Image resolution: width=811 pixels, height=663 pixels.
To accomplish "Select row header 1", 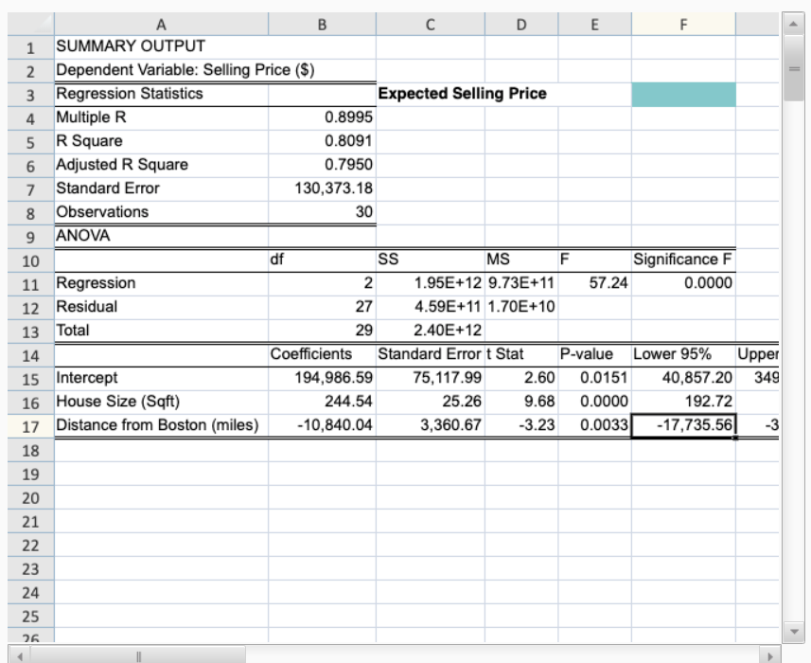I will [29, 45].
